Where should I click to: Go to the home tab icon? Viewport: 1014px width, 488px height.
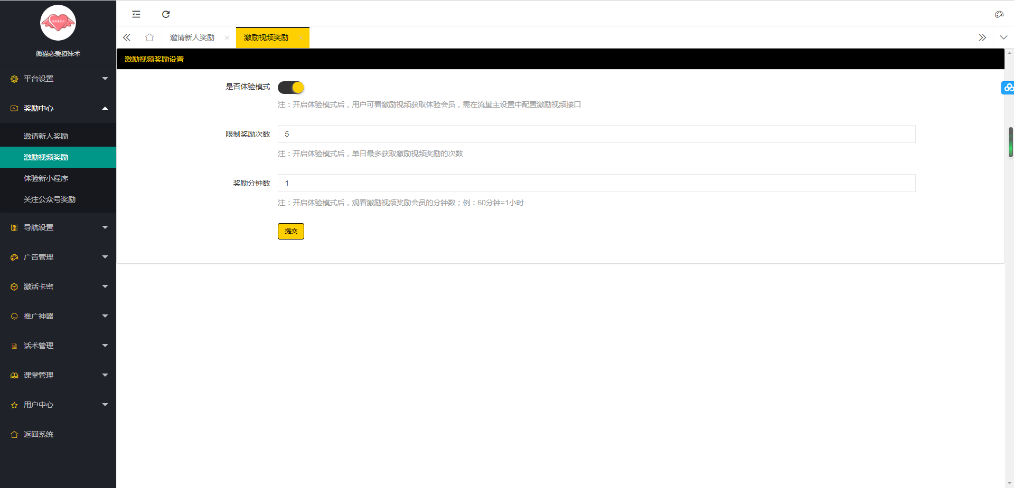tap(149, 37)
